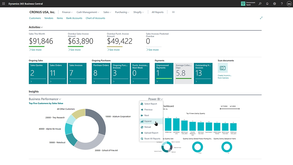Click See more under Sales This Month

(35, 50)
